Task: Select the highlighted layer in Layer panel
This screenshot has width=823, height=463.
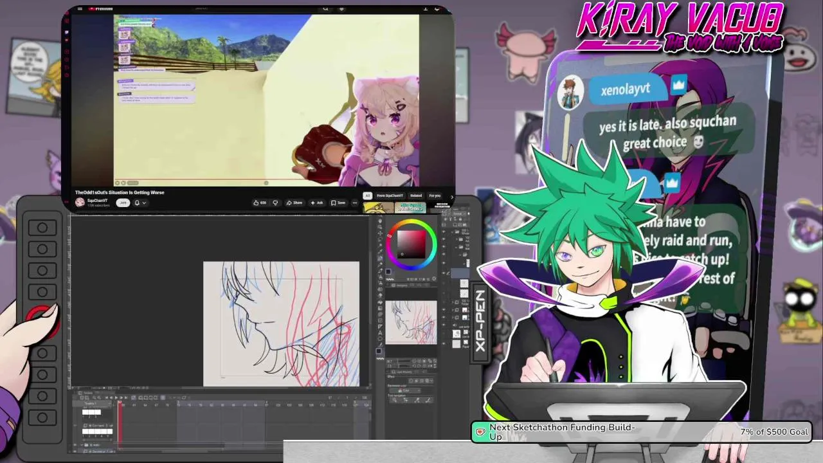Action: point(460,273)
